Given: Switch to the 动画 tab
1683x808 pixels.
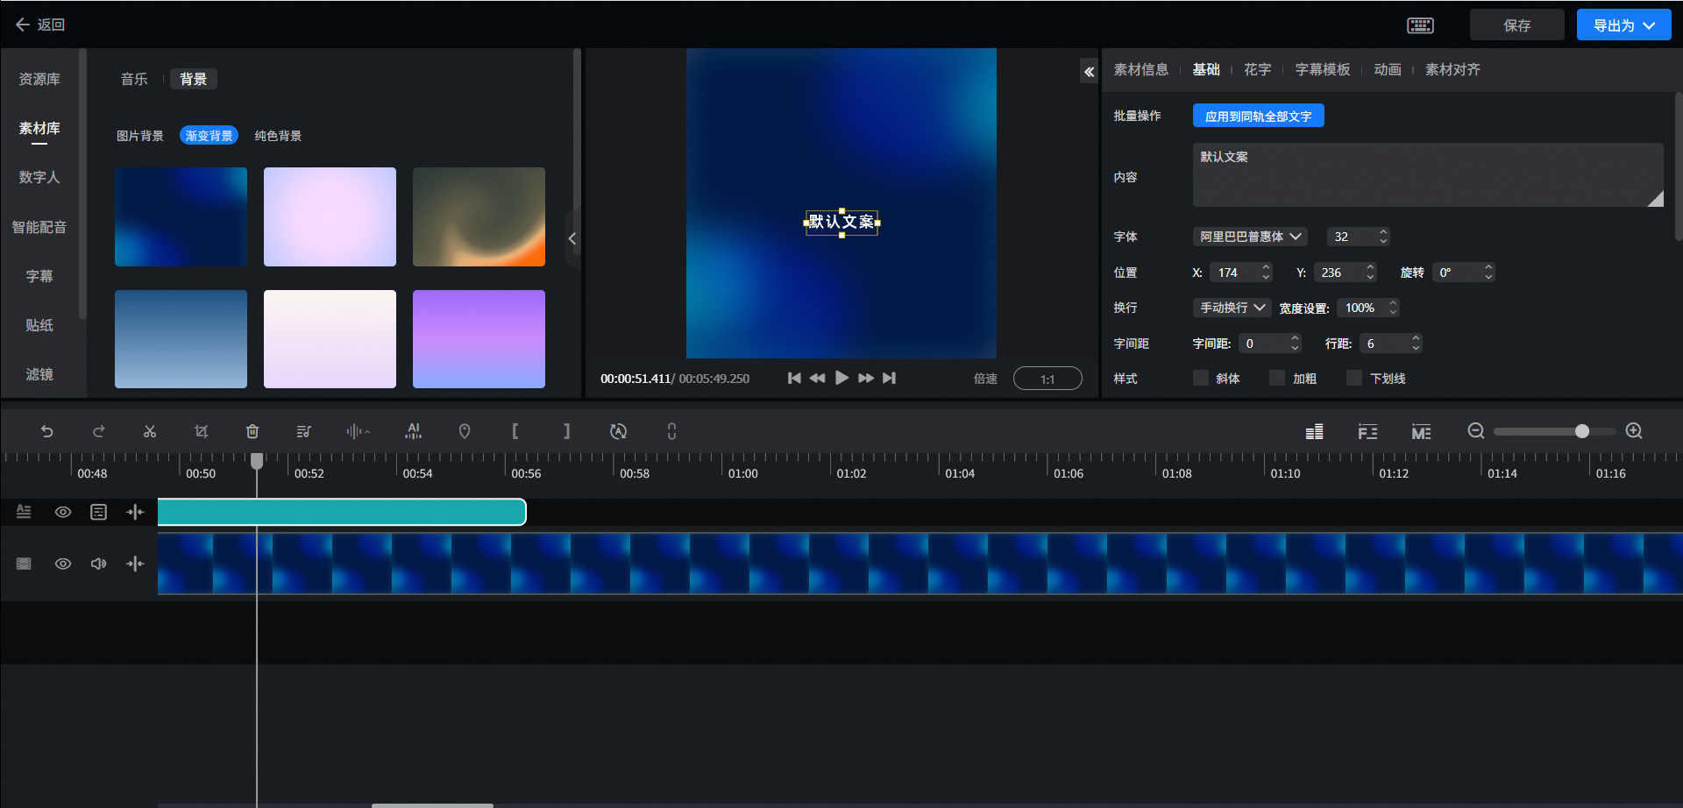Looking at the screenshot, I should coord(1387,69).
